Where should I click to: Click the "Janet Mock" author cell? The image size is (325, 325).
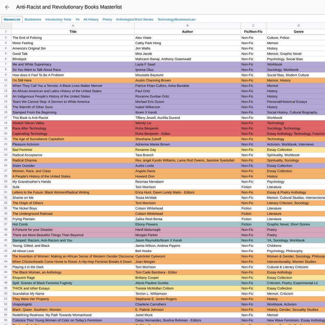click(x=188, y=315)
